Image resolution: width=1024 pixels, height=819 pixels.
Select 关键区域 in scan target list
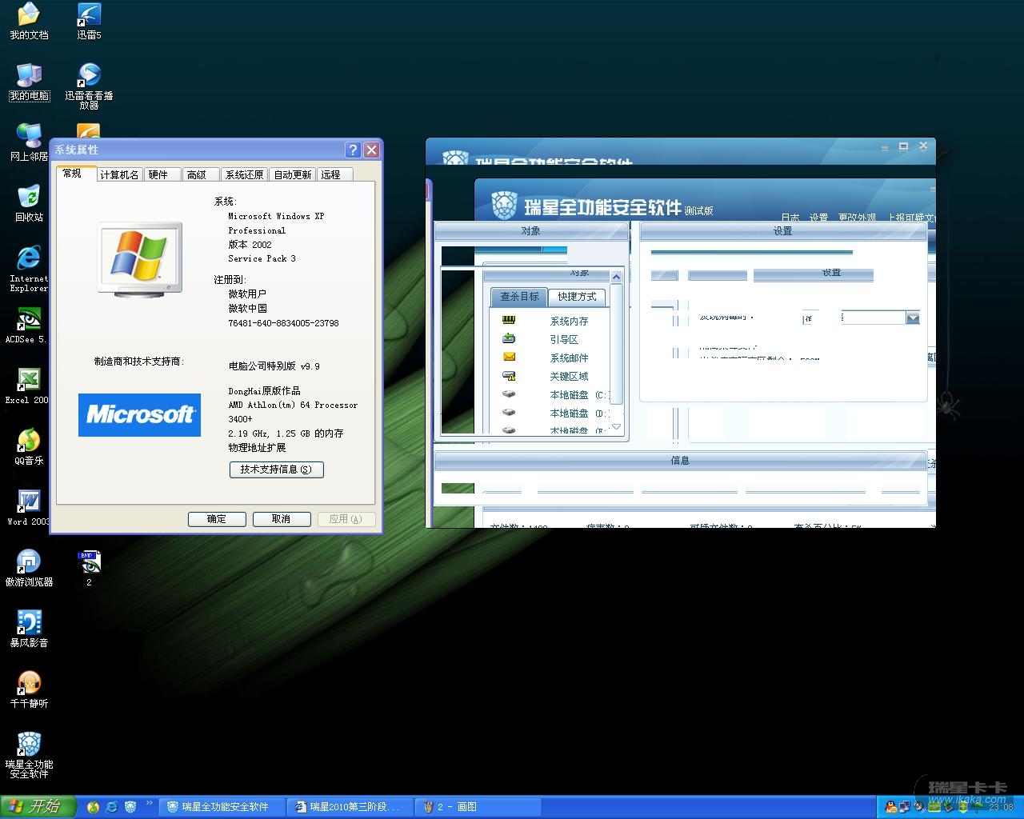[569, 376]
